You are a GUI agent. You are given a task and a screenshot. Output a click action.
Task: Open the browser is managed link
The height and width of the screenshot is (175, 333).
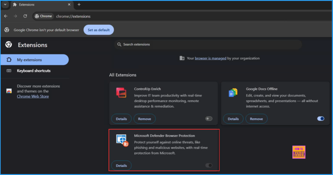pyautogui.click(x=210, y=58)
